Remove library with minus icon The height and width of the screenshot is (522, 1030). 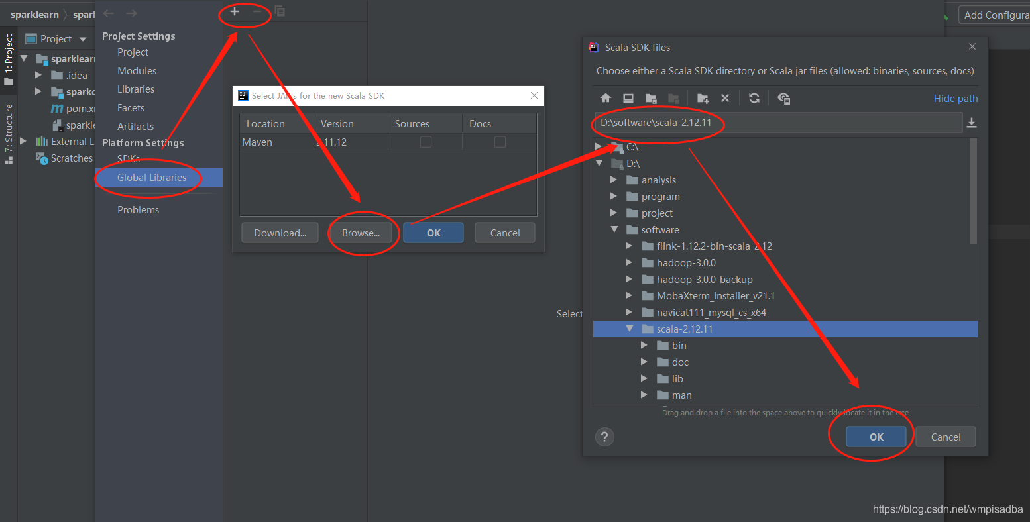(x=257, y=11)
